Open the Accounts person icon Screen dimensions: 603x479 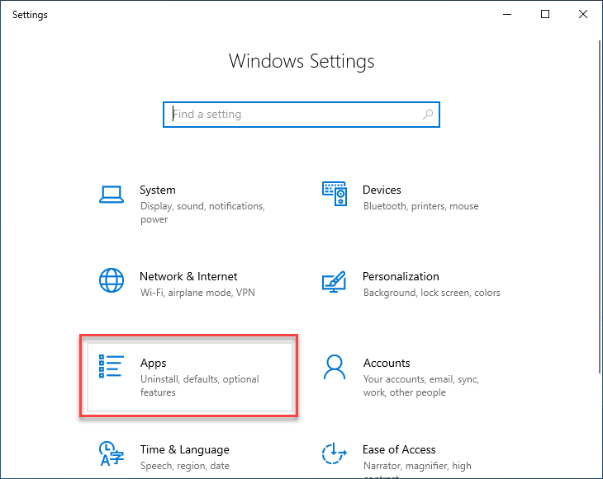[x=335, y=367]
